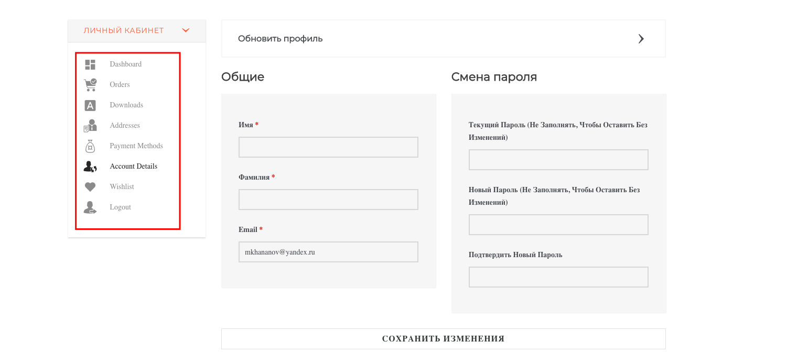Open the Dashboard menu link
Image resolution: width=787 pixels, height=364 pixels.
[126, 64]
